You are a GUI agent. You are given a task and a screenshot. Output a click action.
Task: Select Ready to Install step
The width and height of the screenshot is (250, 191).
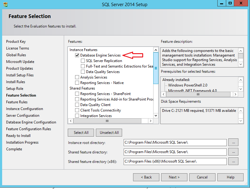[x=18, y=136]
